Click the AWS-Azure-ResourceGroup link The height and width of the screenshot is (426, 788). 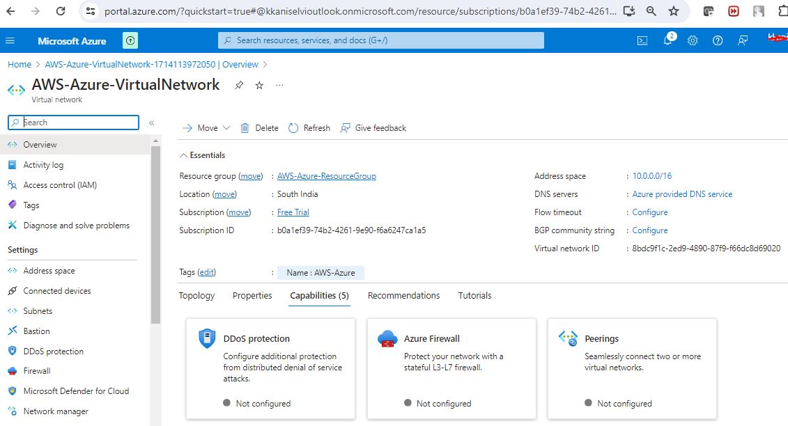326,176
